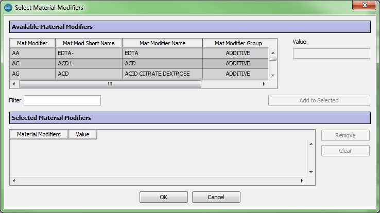Click the available table's scroll left arrow
The width and height of the screenshot is (380, 213).
coord(14,84)
